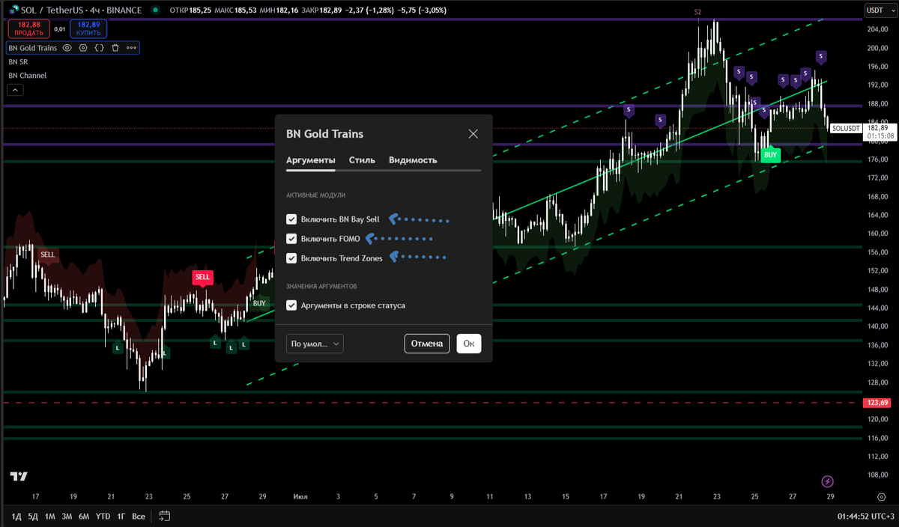Click the SOLUSDT price axis label
This screenshot has height=527, width=899.
(847, 128)
